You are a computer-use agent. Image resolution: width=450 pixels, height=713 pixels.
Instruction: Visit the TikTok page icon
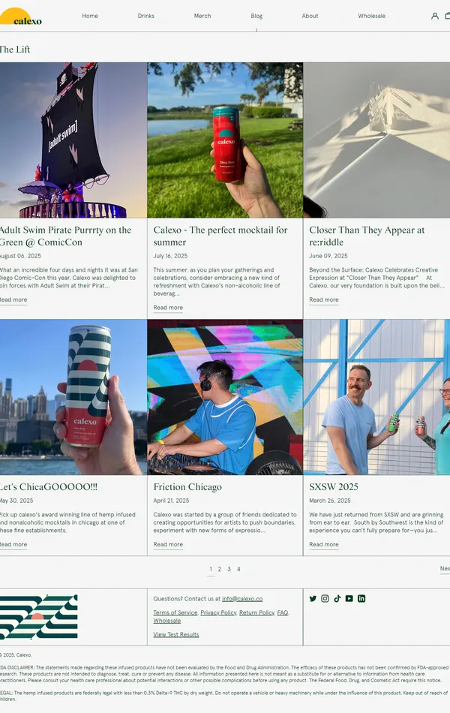click(x=337, y=598)
